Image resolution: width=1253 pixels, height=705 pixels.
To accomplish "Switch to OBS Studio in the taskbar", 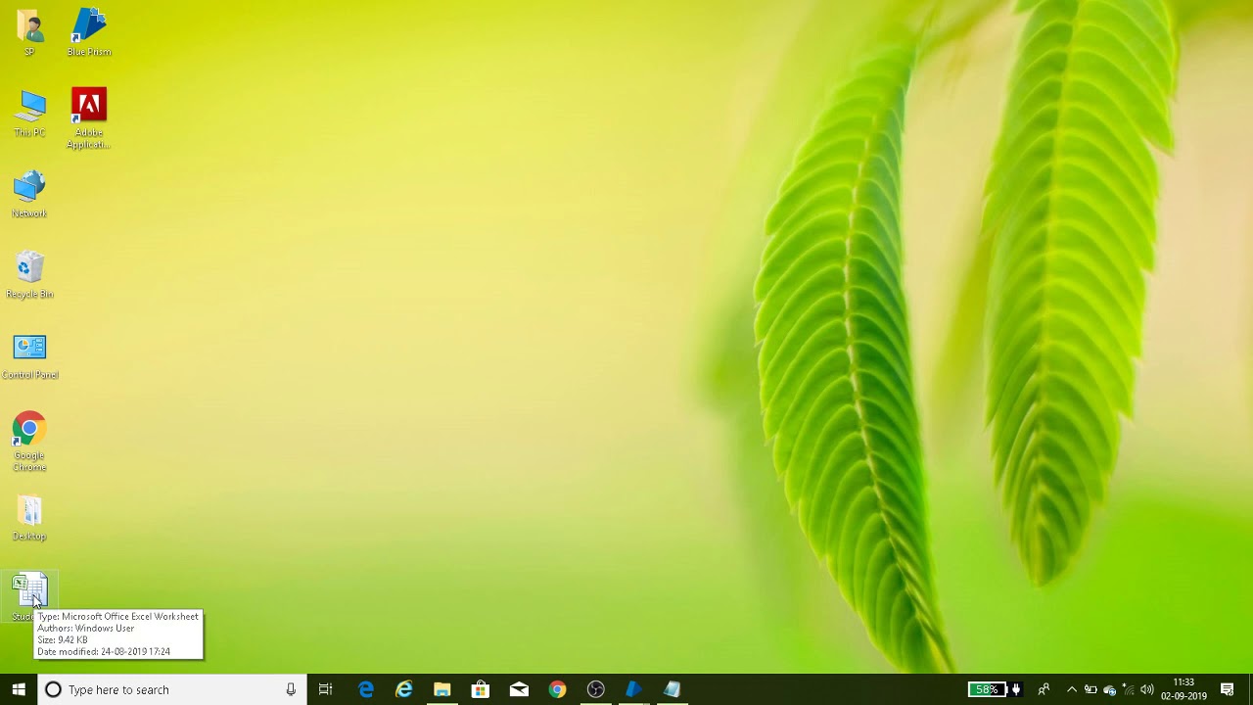I will [595, 689].
